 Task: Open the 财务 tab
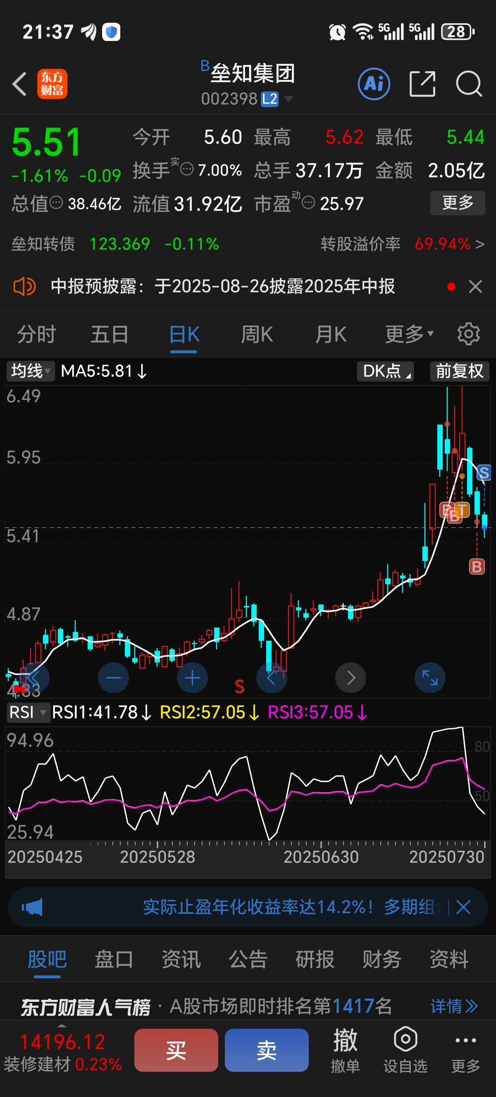382,959
